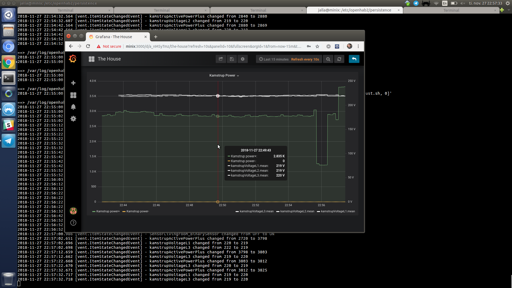The image size is (512, 288).
Task: Click the zoom out time range icon
Action: pyautogui.click(x=328, y=59)
